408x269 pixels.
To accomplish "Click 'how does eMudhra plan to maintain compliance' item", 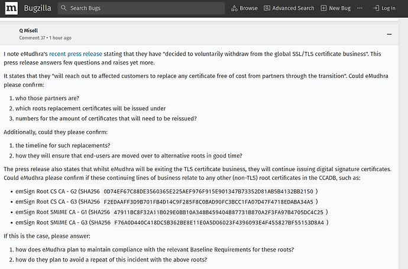I will (x=154, y=250).
